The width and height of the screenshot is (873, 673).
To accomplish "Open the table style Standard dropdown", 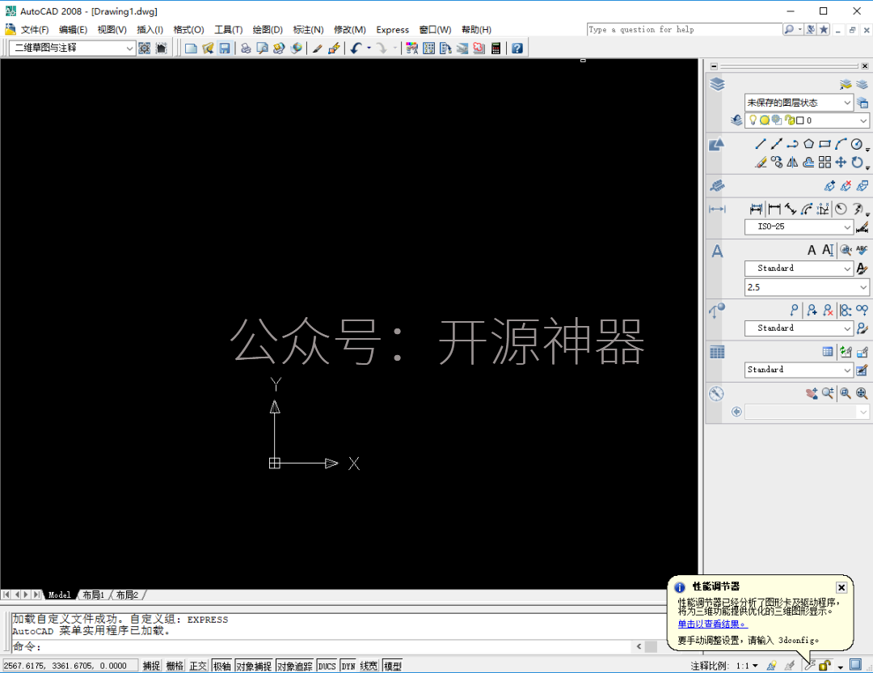I will pyautogui.click(x=799, y=370).
